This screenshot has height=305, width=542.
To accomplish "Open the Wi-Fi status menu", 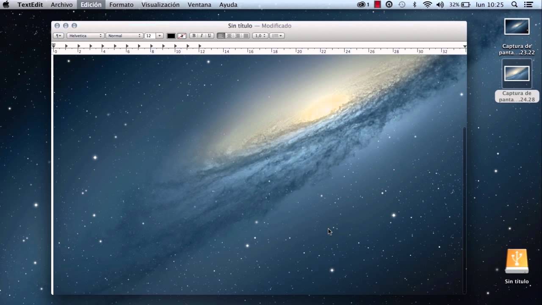I will 428,5.
